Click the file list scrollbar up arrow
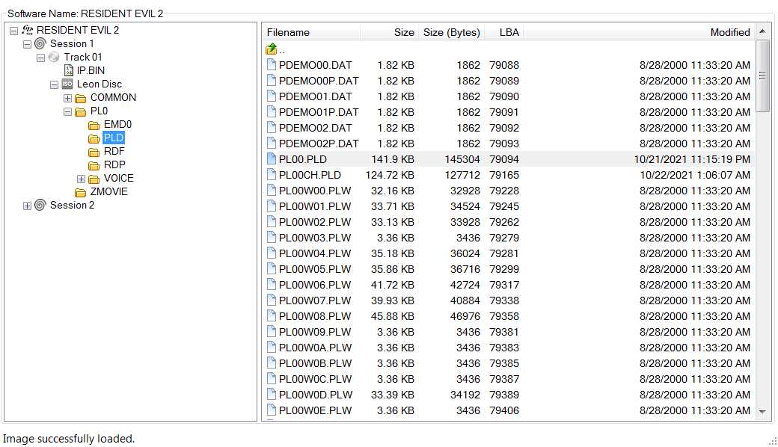Screen dimensions: 778x447 pos(762,31)
